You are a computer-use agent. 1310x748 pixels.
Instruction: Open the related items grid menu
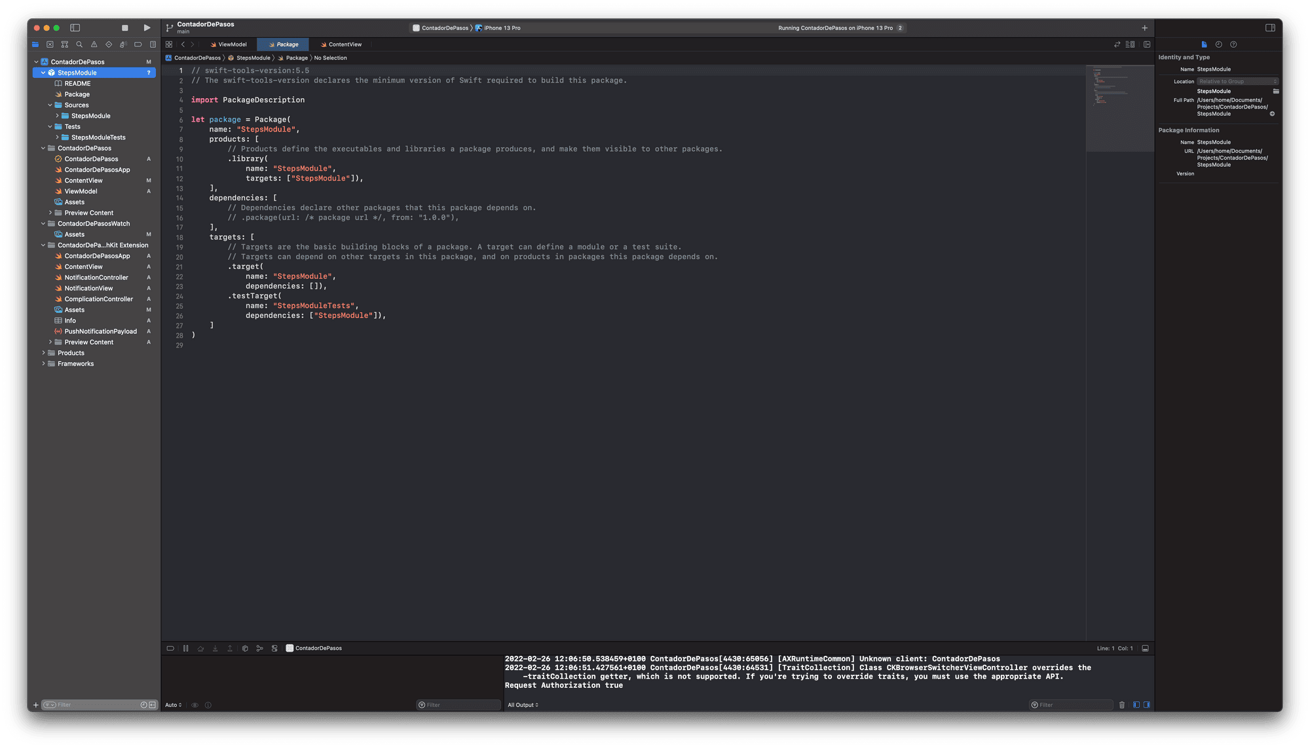click(169, 45)
